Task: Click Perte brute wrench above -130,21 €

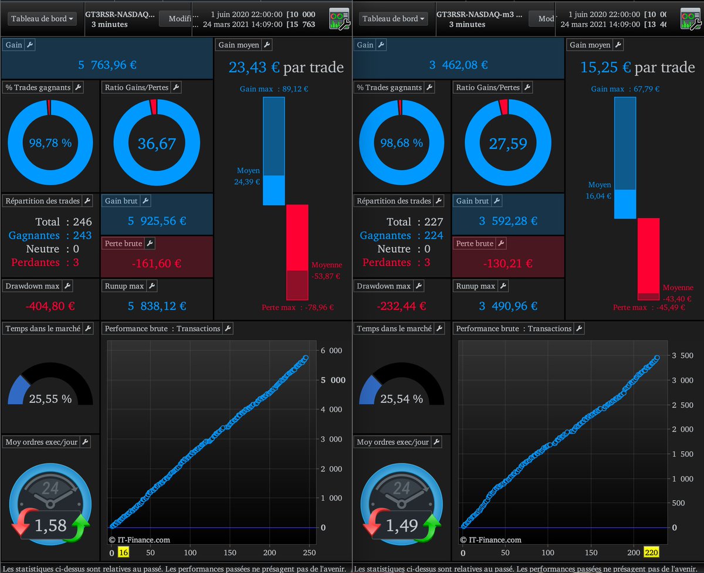Action: (x=500, y=243)
